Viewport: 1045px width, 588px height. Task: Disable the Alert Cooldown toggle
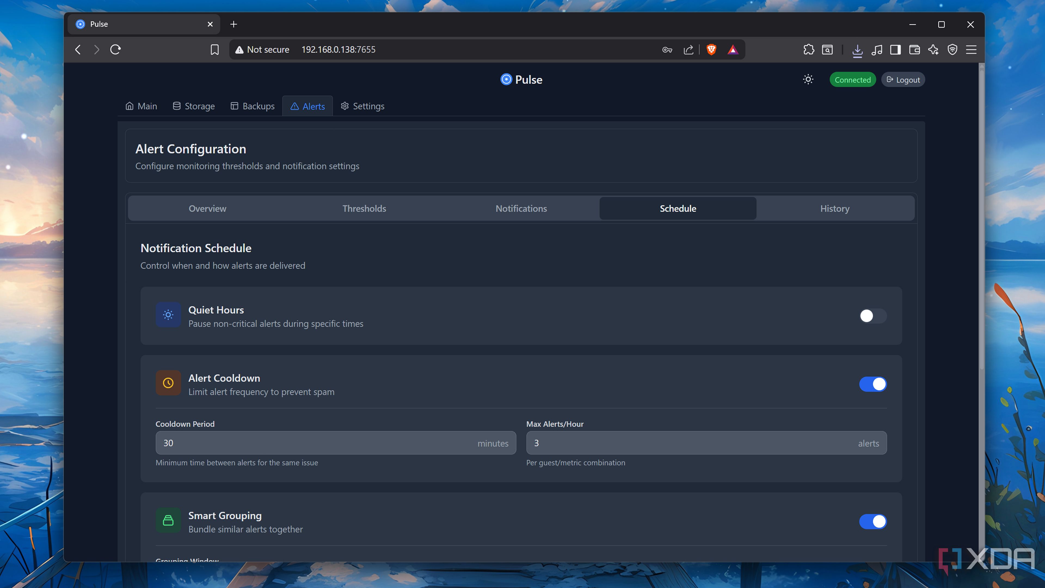pyautogui.click(x=872, y=384)
